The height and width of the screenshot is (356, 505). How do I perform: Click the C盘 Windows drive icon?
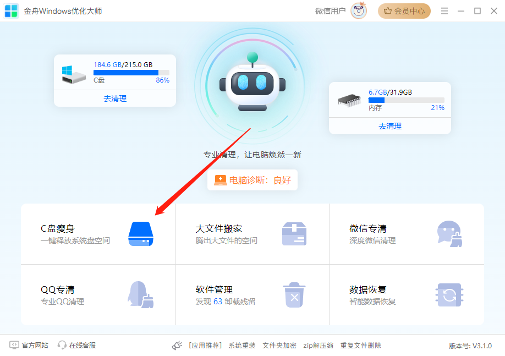pos(74,75)
